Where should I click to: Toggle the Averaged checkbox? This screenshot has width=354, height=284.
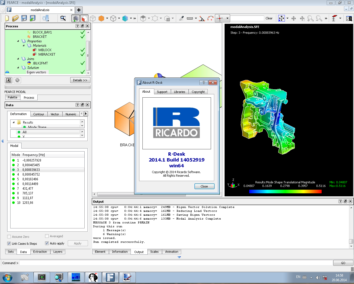pyautogui.click(x=47, y=236)
